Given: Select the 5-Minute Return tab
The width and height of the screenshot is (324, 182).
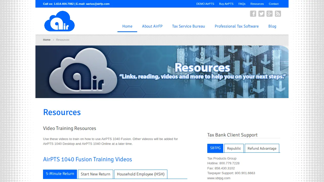Looking at the screenshot, I should point(60,174).
